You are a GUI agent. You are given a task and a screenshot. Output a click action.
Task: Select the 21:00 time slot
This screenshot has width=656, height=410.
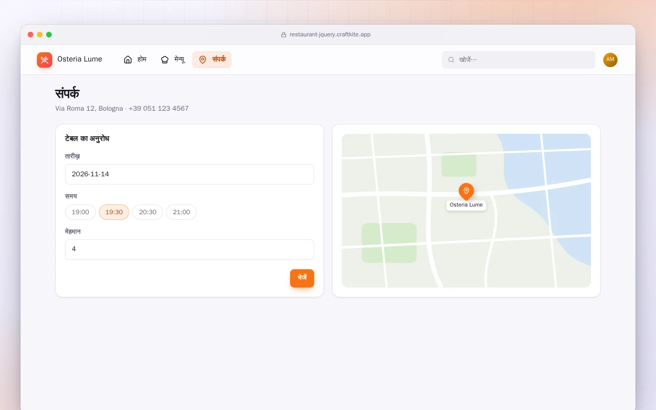click(x=181, y=212)
